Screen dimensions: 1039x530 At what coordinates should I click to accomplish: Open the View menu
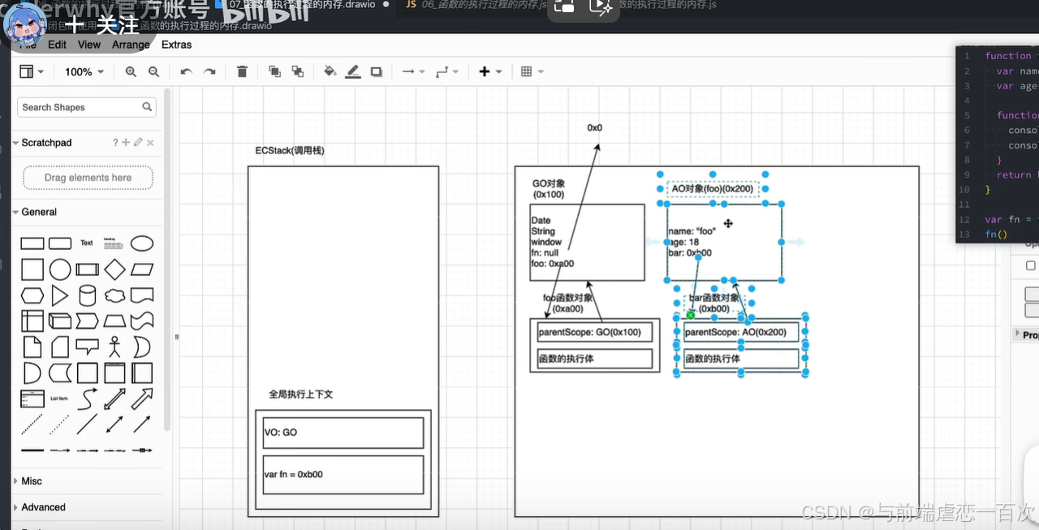coord(89,45)
